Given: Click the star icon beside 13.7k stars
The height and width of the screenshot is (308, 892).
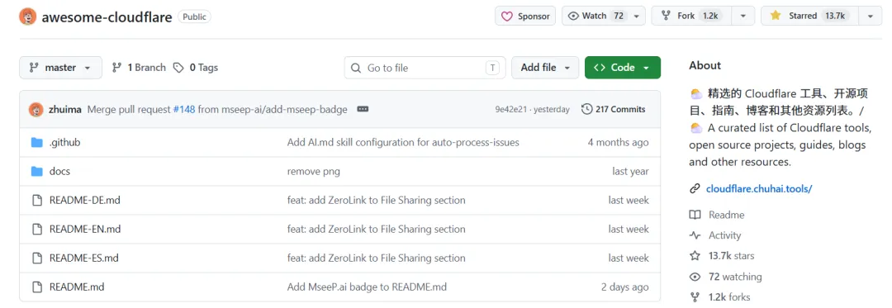Looking at the screenshot, I should 695,256.
